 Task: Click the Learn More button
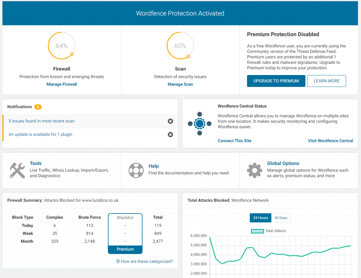coord(326,81)
